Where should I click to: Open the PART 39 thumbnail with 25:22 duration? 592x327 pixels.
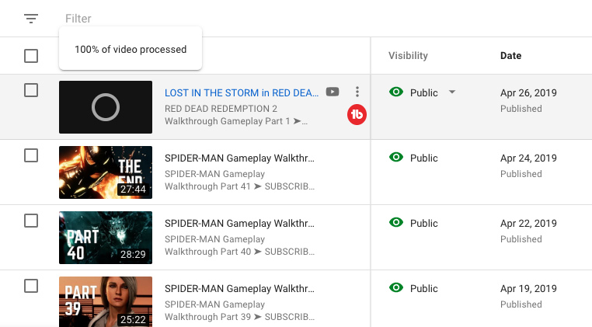point(106,301)
